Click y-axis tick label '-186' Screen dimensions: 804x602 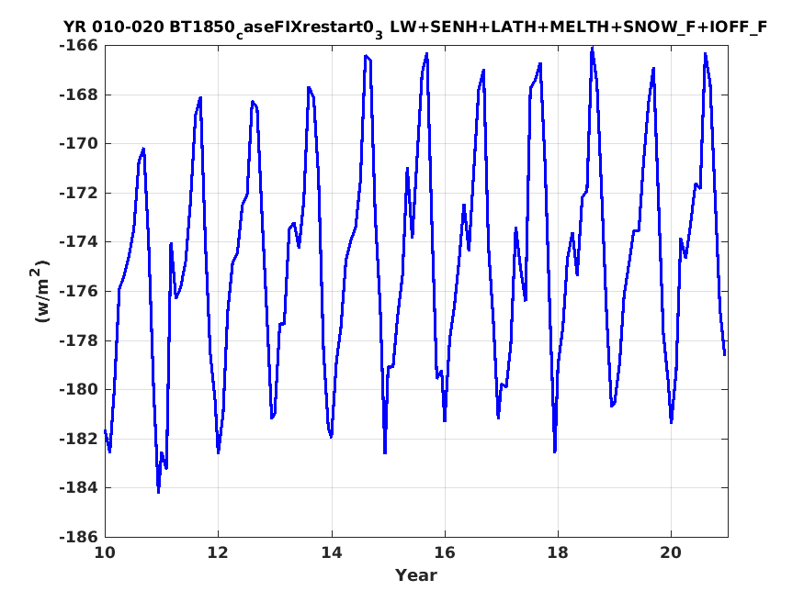click(78, 538)
